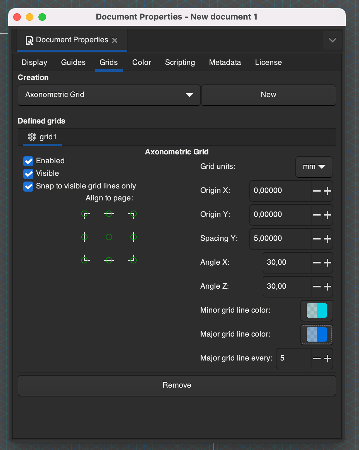The width and height of the screenshot is (359, 450).
Task: Increase Origin Y with plus button
Action: coord(328,215)
